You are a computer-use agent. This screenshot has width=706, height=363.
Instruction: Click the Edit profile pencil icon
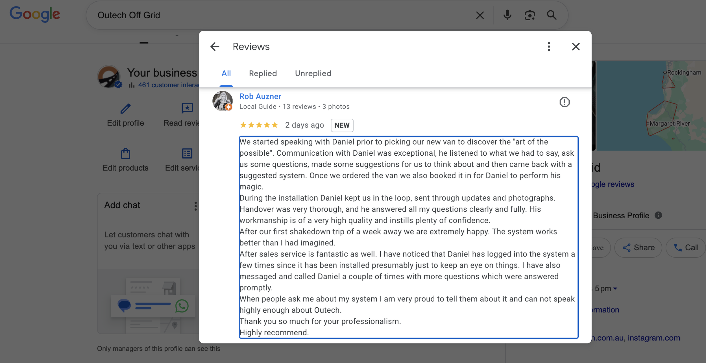[x=125, y=109]
